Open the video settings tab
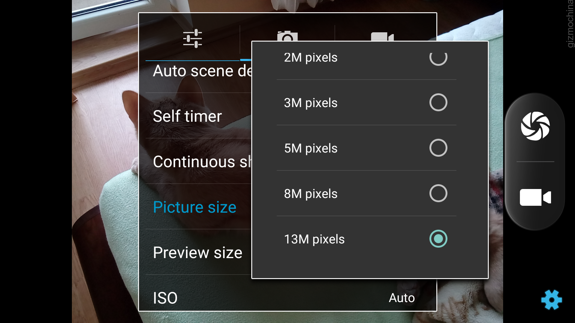 pos(382,36)
